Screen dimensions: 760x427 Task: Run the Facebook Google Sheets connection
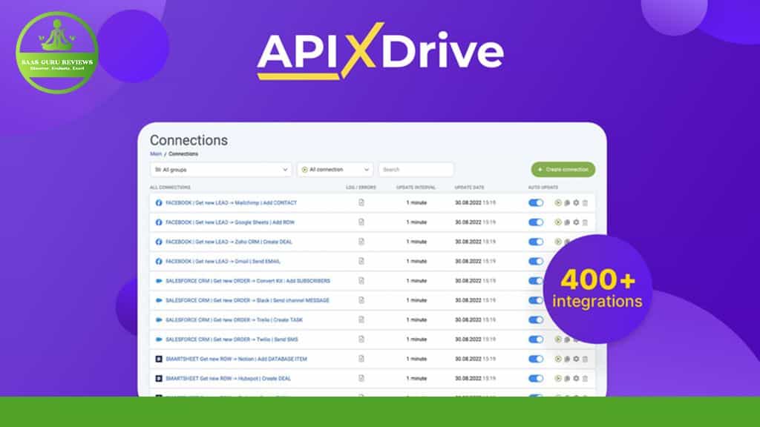pos(558,222)
